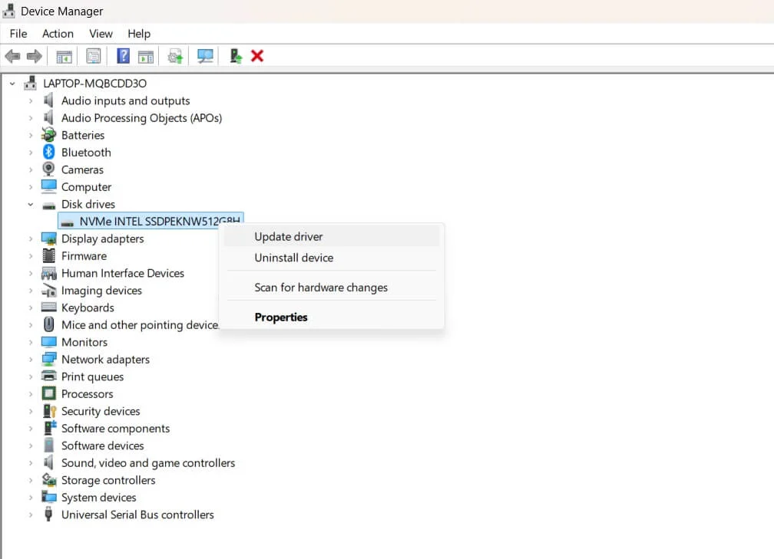
Task: Collapse the LAPTOP-MQBCDD3O root node
Action: 12,84
